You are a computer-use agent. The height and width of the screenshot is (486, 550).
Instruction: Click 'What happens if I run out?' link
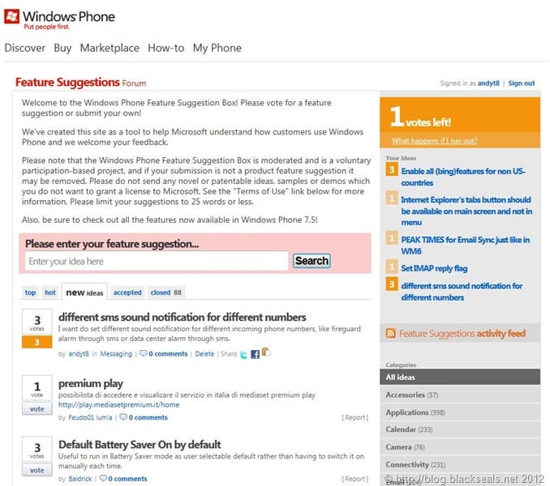coord(434,141)
